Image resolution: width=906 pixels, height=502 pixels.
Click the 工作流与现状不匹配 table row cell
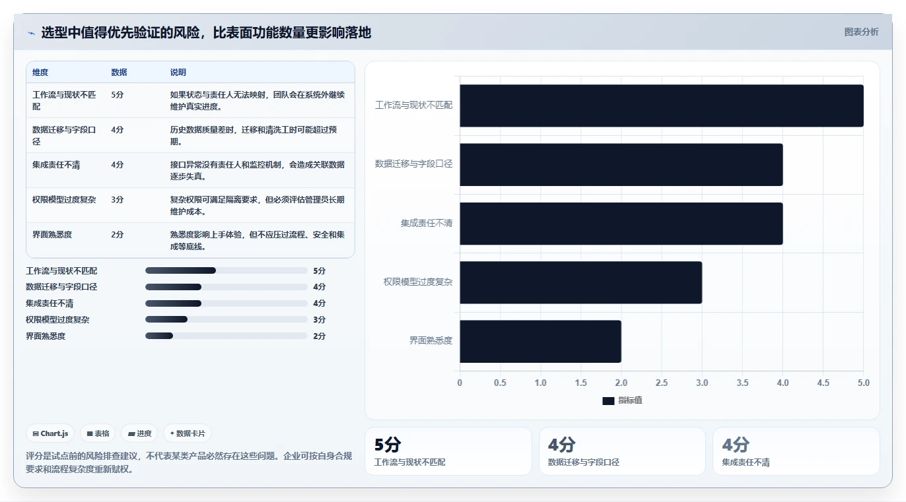click(x=65, y=100)
